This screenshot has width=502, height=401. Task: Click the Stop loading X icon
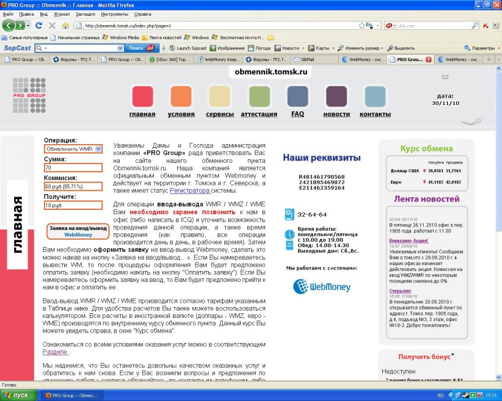click(52, 25)
